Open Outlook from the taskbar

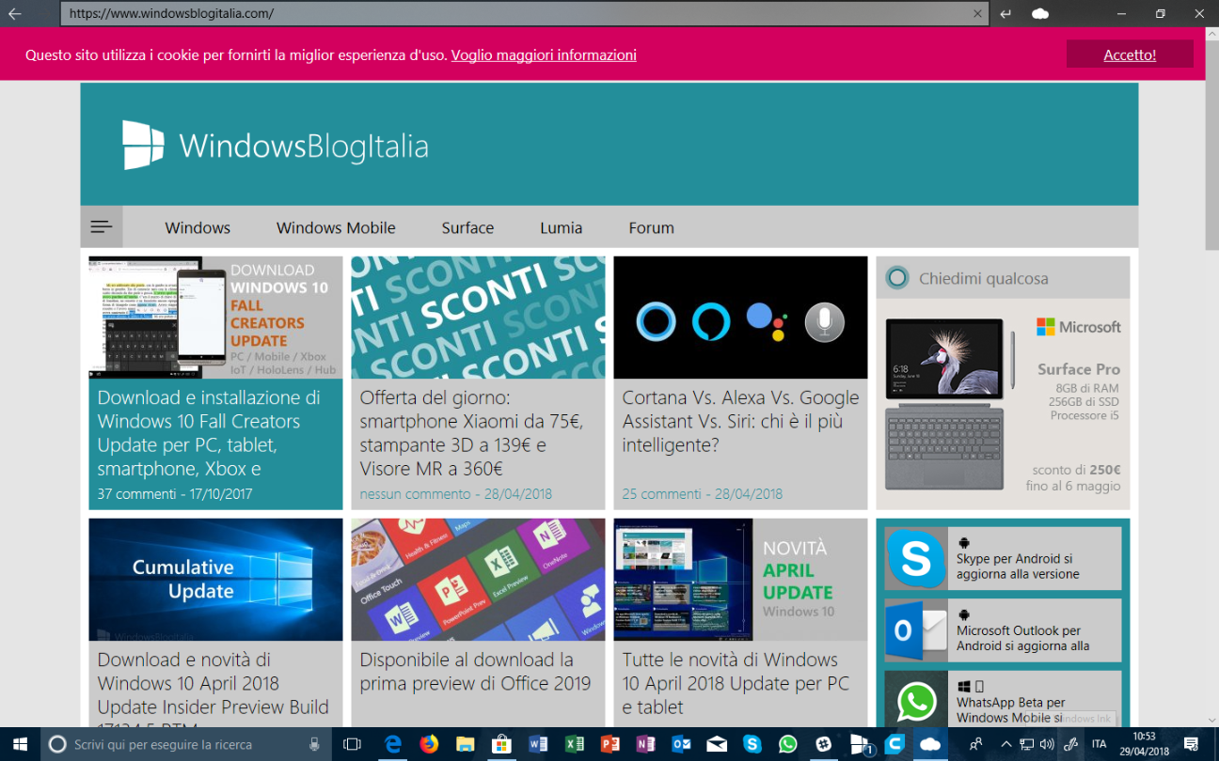coord(680,744)
